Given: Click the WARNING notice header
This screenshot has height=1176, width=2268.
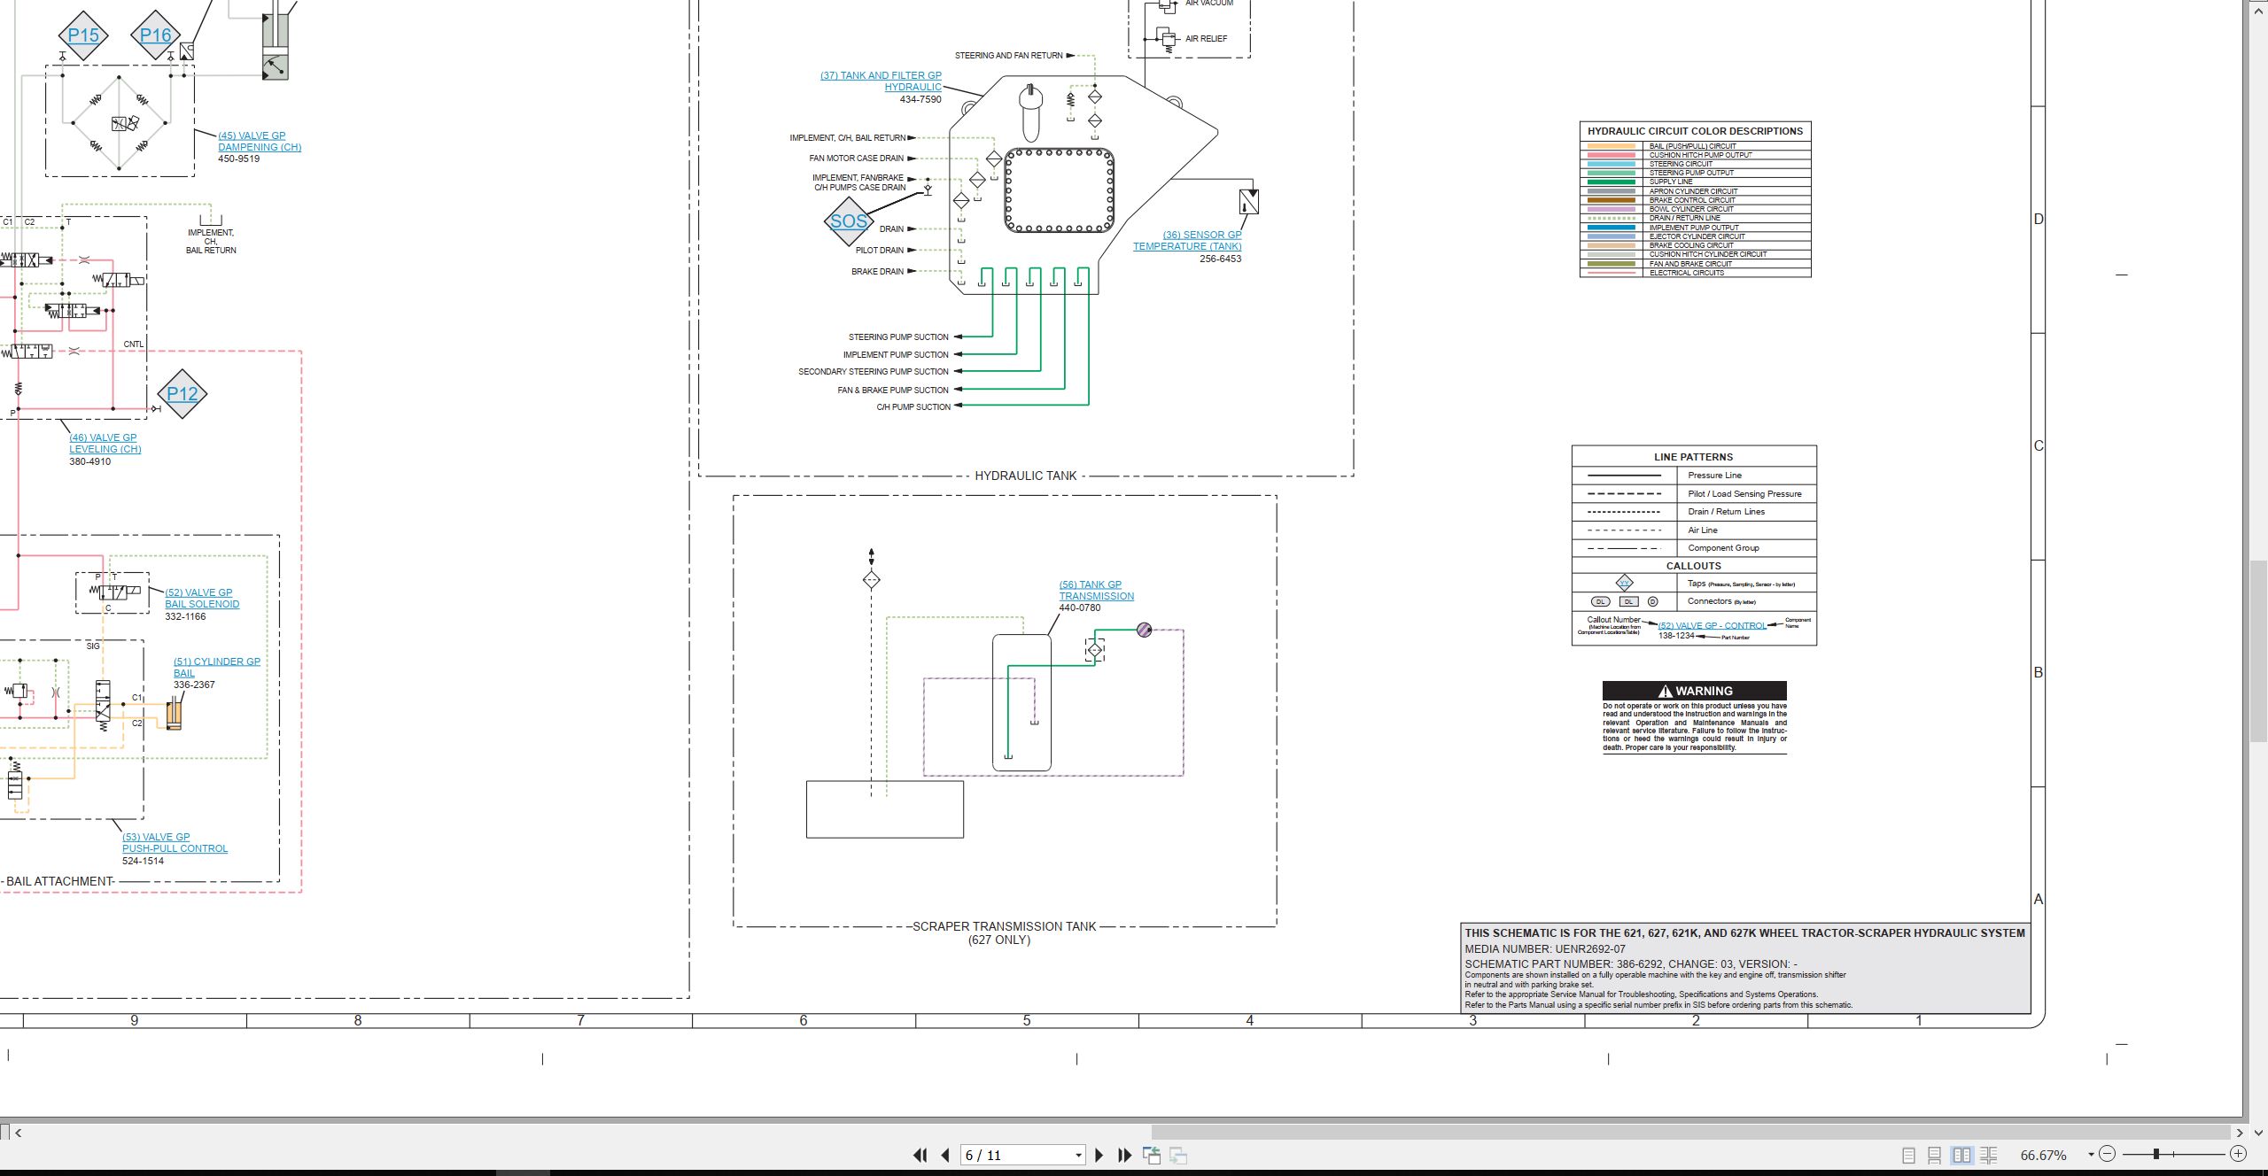Looking at the screenshot, I should tap(1695, 691).
